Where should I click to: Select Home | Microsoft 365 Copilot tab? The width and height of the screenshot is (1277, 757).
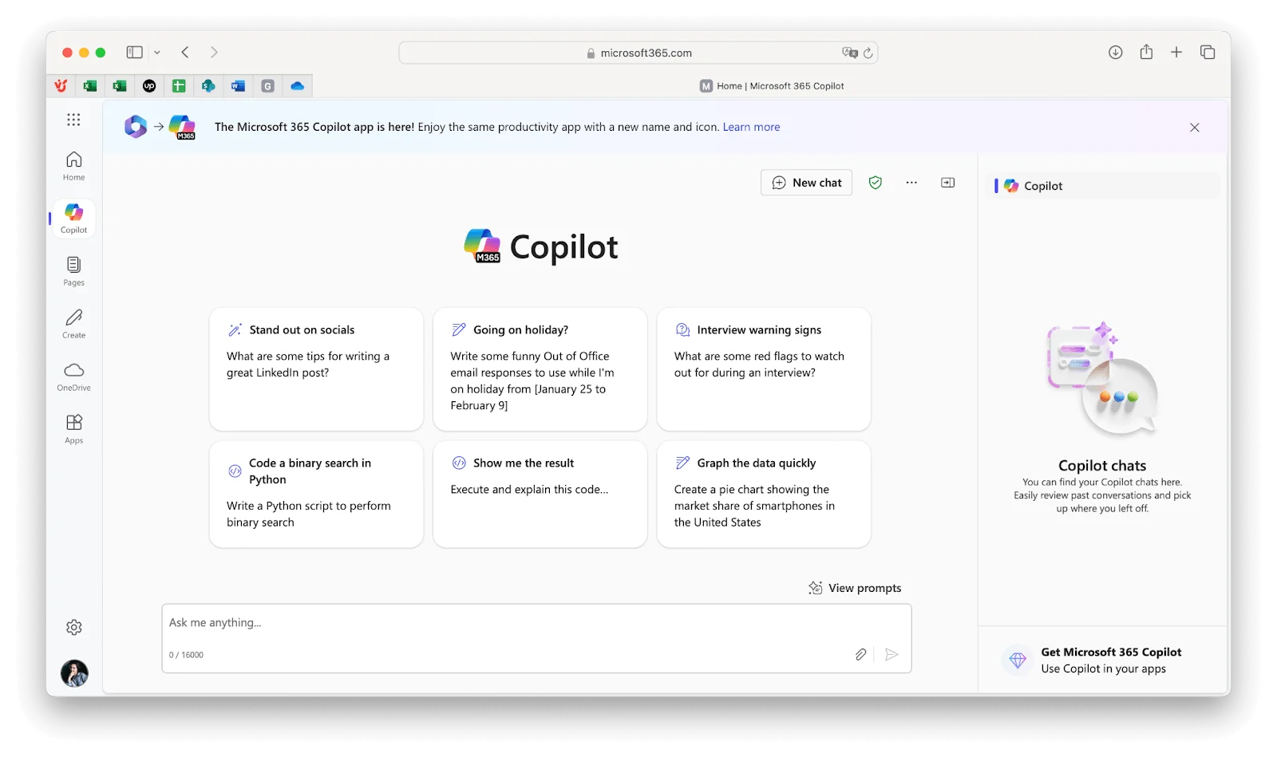[772, 86]
